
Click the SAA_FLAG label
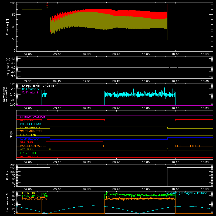(x=26, y=142)
